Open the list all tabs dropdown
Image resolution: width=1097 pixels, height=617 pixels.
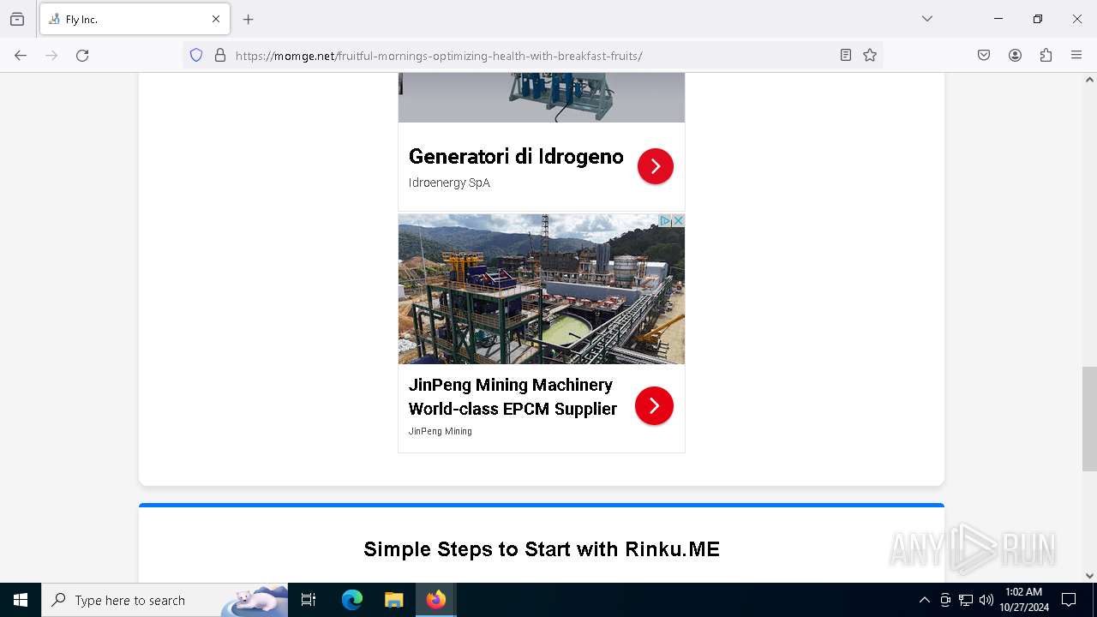click(926, 19)
